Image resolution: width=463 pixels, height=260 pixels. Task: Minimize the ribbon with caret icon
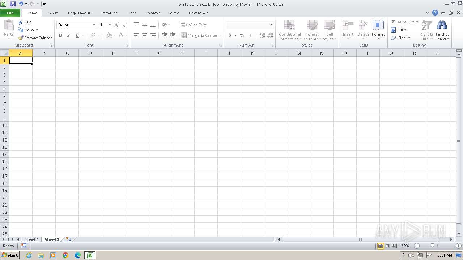pyautogui.click(x=428, y=13)
